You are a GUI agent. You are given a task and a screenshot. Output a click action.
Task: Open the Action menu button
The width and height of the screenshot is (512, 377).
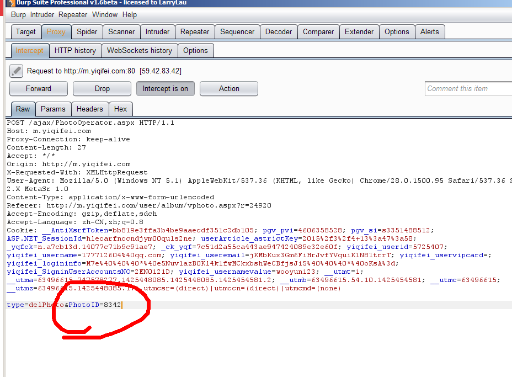(x=229, y=88)
